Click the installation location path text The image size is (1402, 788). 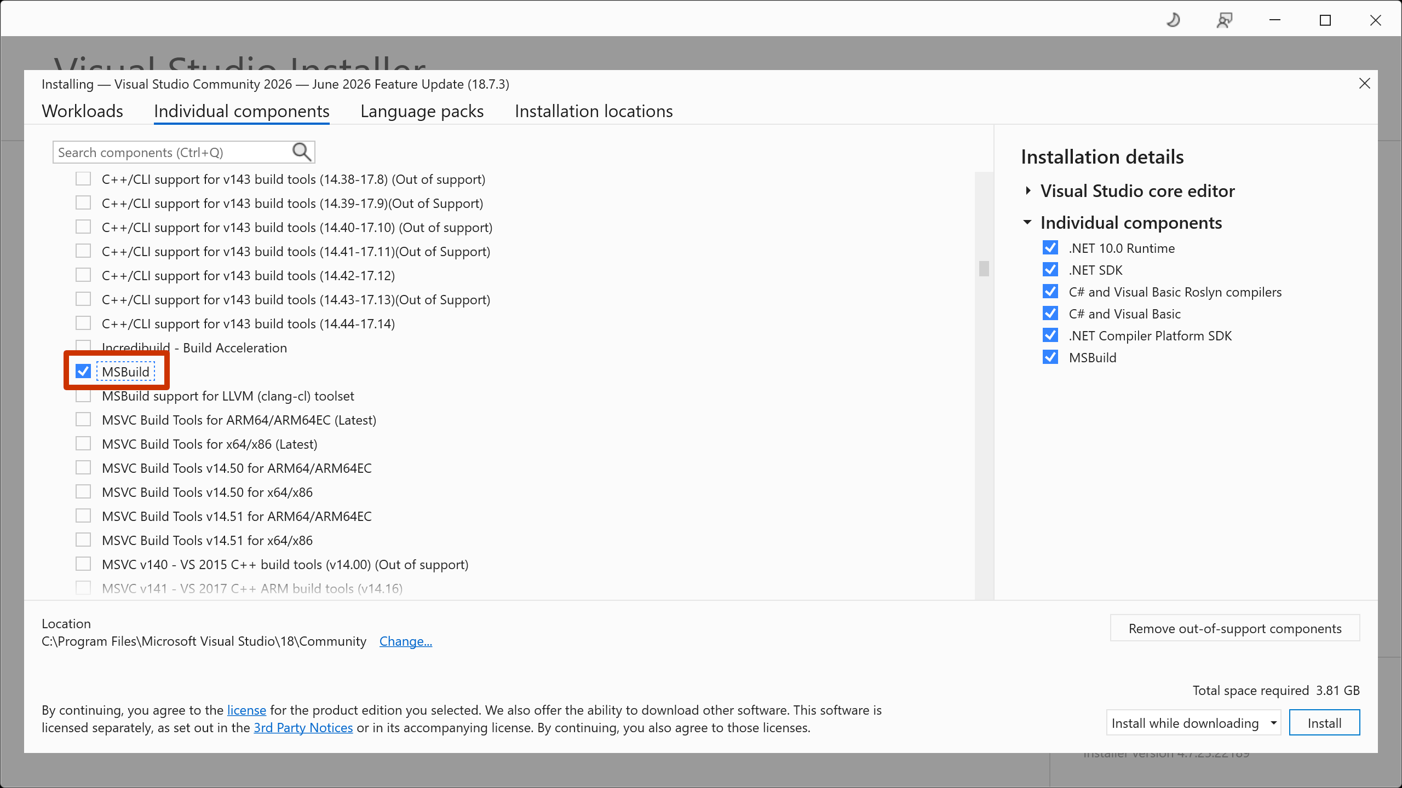tap(204, 641)
